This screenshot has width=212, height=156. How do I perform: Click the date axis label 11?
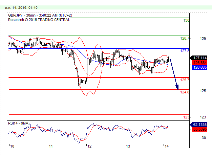click(51, 146)
